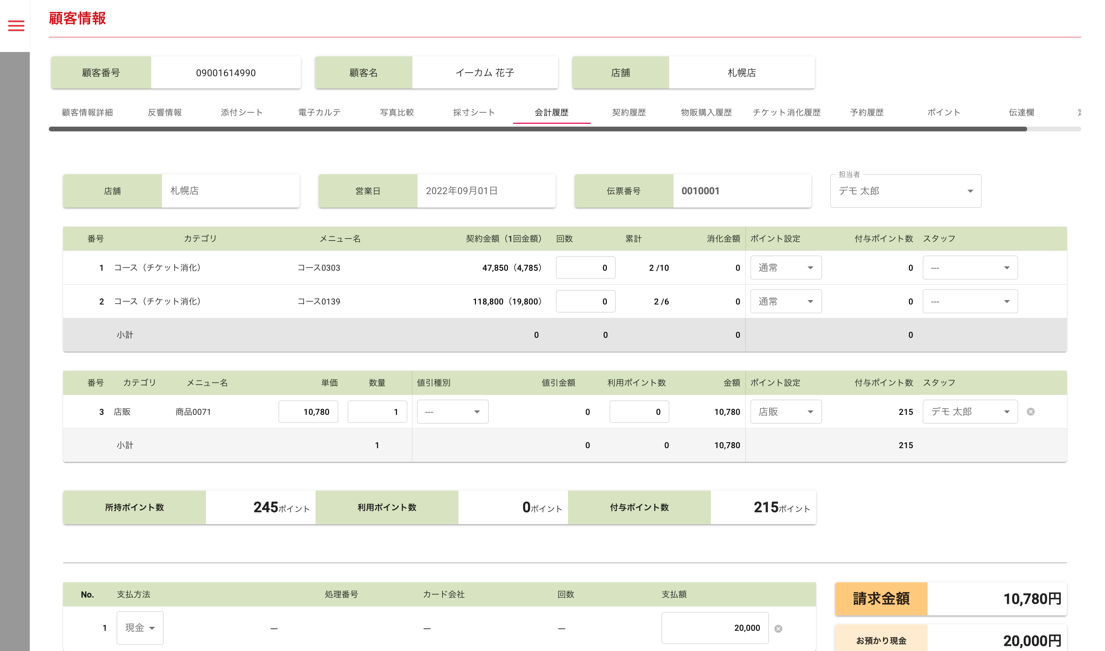Delete the cash payment row using the X icon
Image resolution: width=1105 pixels, height=651 pixels.
click(778, 629)
